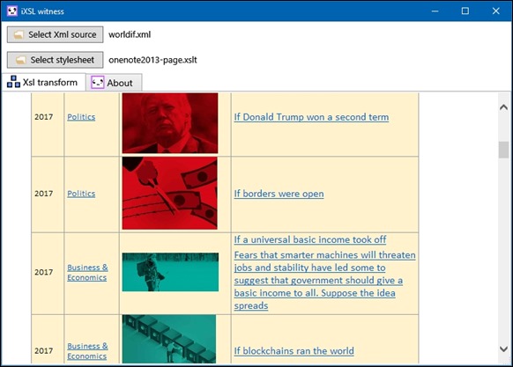This screenshot has width=513, height=367.
Task: Click the iXSL witness app icon
Action: tap(11, 11)
